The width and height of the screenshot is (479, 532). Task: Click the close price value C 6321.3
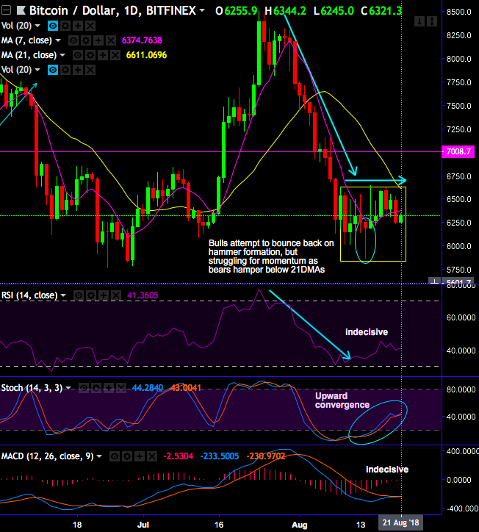point(381,11)
